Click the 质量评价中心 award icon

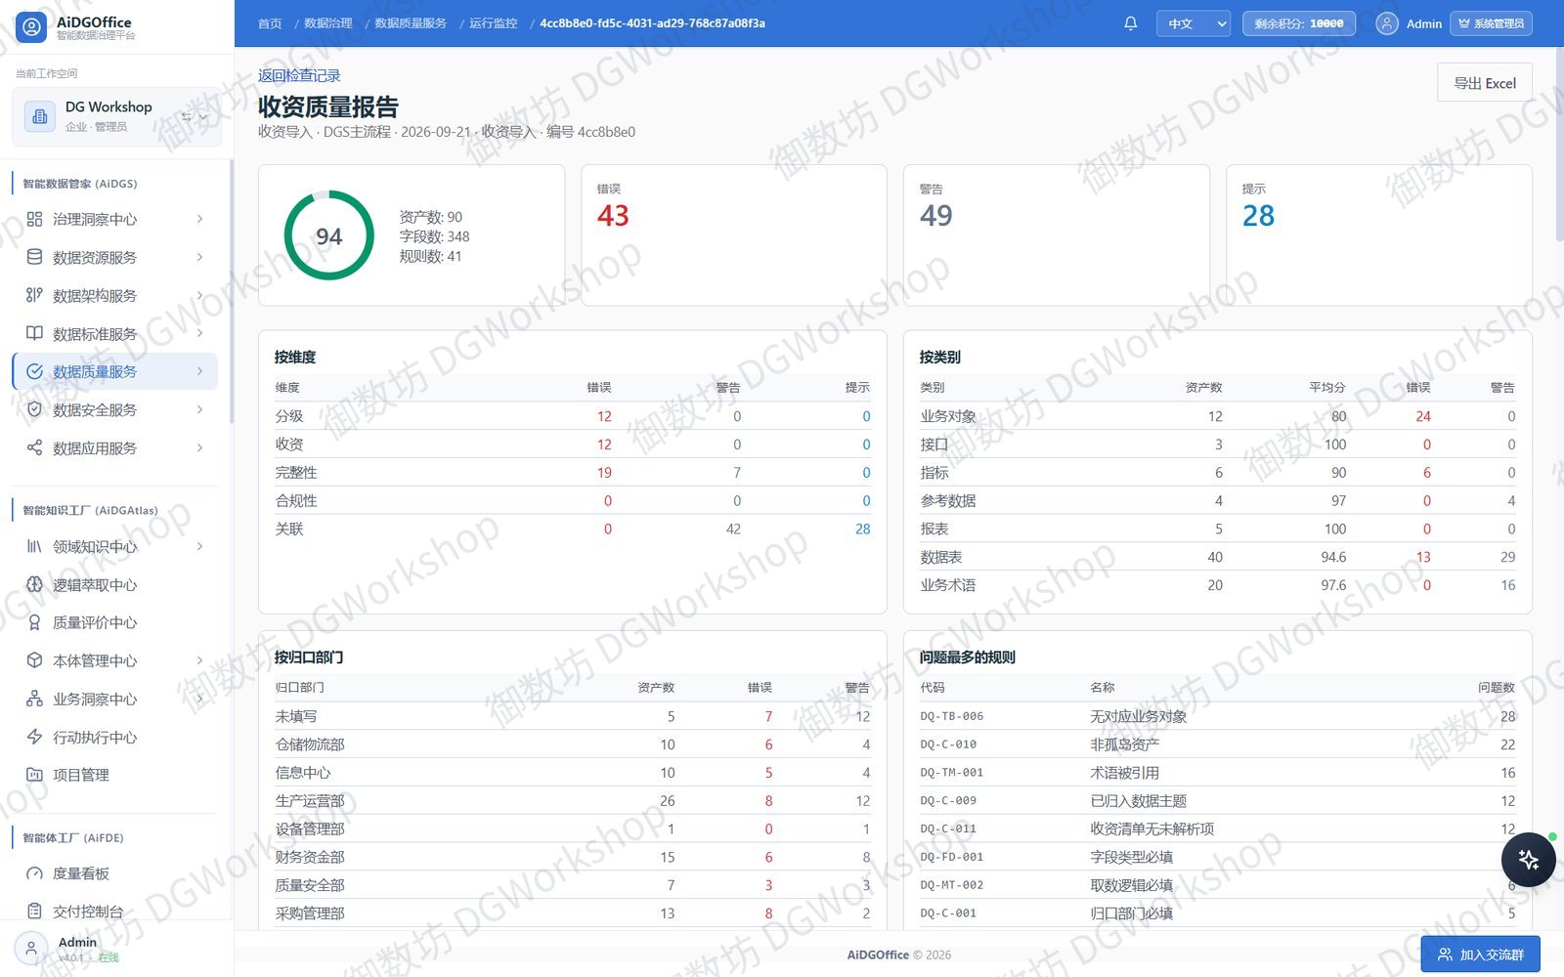34,622
